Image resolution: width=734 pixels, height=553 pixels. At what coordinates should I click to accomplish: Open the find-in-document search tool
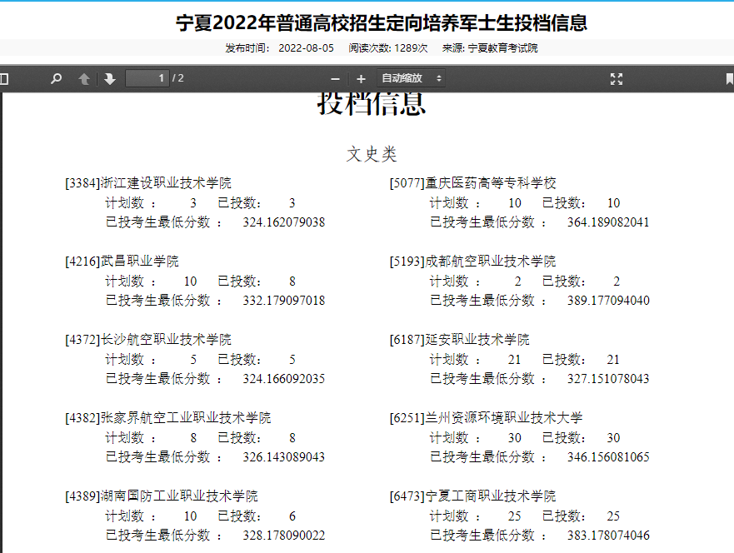point(56,78)
